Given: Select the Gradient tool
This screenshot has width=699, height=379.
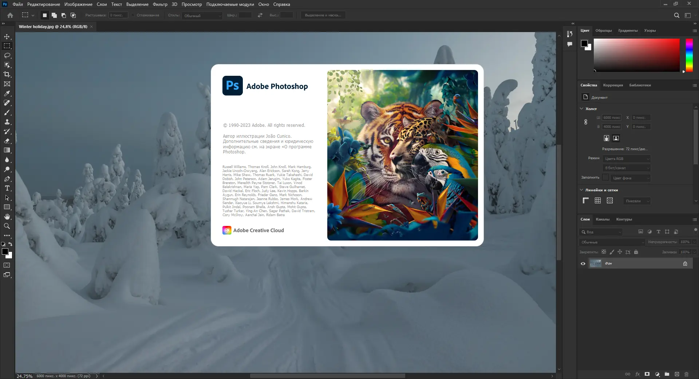Looking at the screenshot, I should (x=7, y=150).
